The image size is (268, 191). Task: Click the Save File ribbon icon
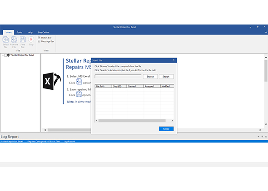click(x=23, y=39)
